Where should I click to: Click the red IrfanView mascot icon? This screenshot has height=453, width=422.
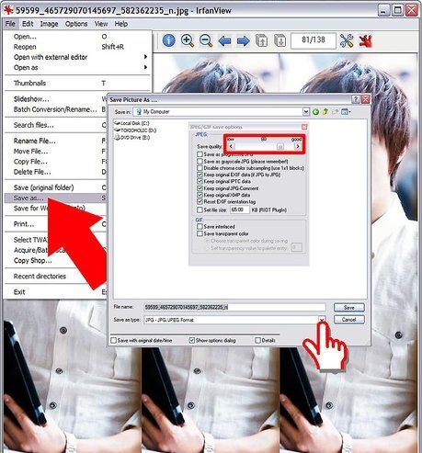(x=366, y=40)
